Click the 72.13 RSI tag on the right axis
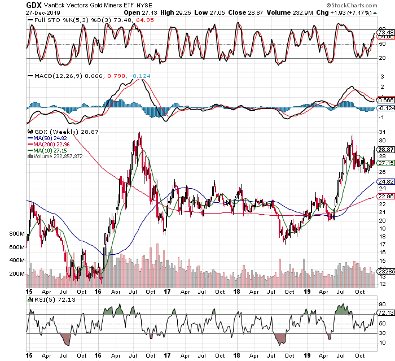The width and height of the screenshot is (395, 361). coord(385,313)
